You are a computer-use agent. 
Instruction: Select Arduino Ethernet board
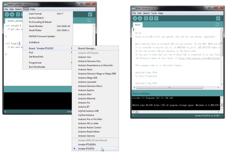click(95, 99)
